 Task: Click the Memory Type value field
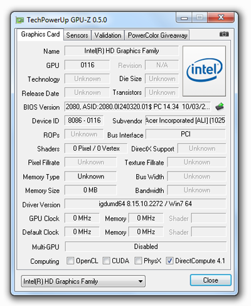pos(90,177)
